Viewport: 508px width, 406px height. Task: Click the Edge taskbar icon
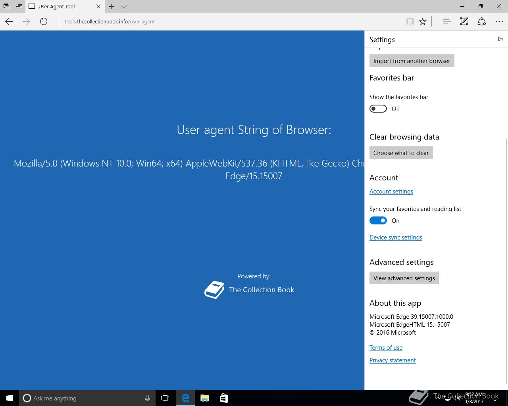coord(185,398)
